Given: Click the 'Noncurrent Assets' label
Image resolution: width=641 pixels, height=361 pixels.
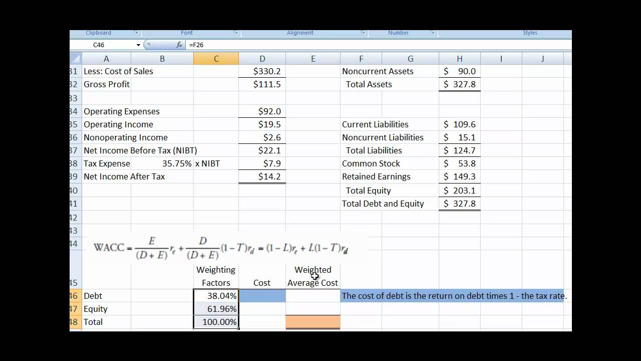Looking at the screenshot, I should 378,71.
